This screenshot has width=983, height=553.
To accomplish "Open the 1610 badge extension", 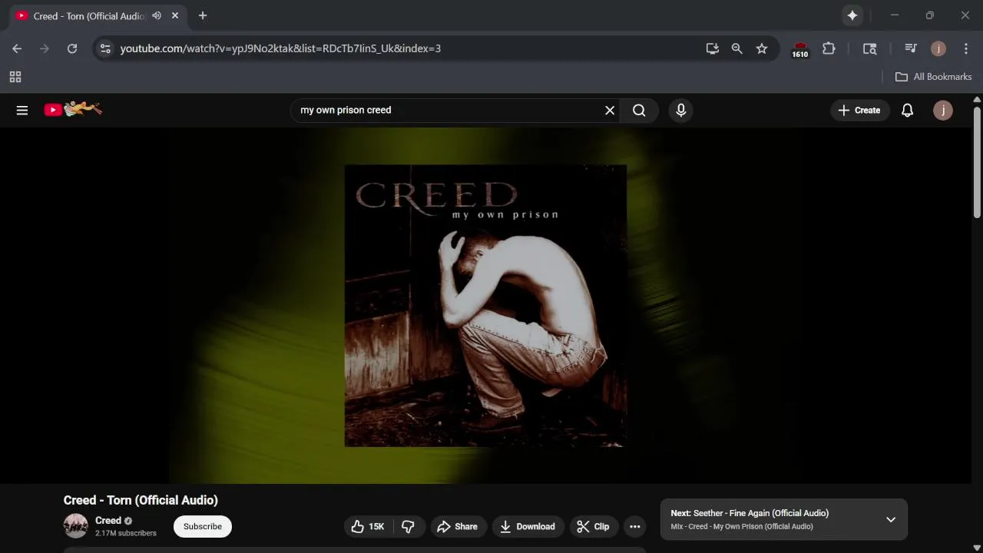I will coord(800,49).
